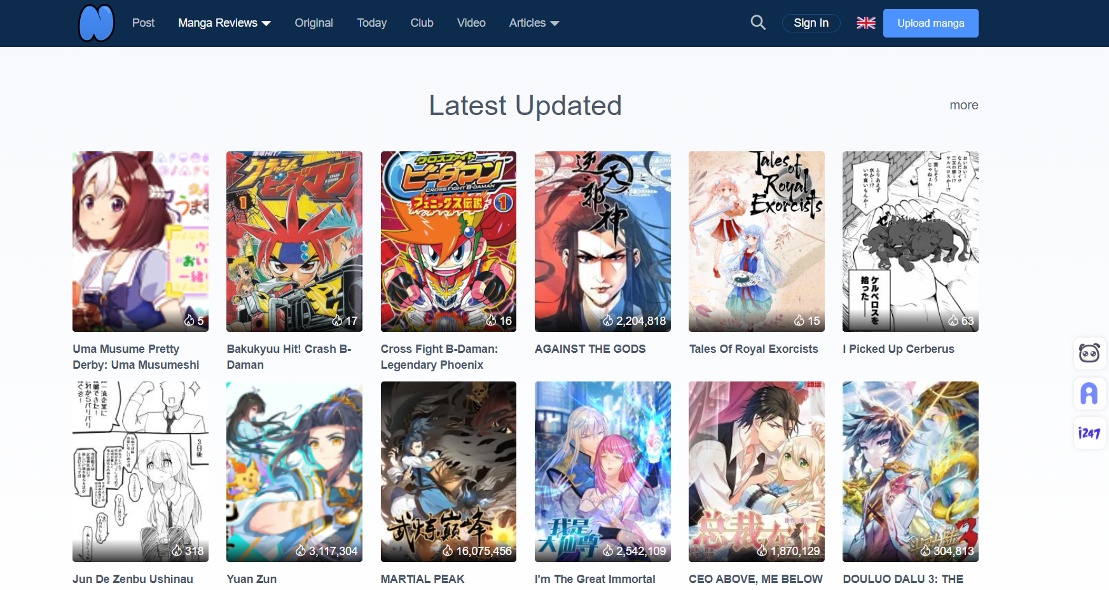Image resolution: width=1109 pixels, height=590 pixels.
Task: Open CEO ABOVE, ME BELOW cover
Action: tap(757, 472)
